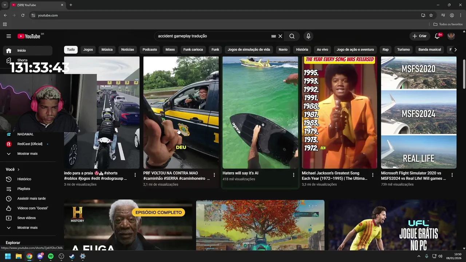Open the account avatar menu
The image size is (466, 262).
pos(451,36)
